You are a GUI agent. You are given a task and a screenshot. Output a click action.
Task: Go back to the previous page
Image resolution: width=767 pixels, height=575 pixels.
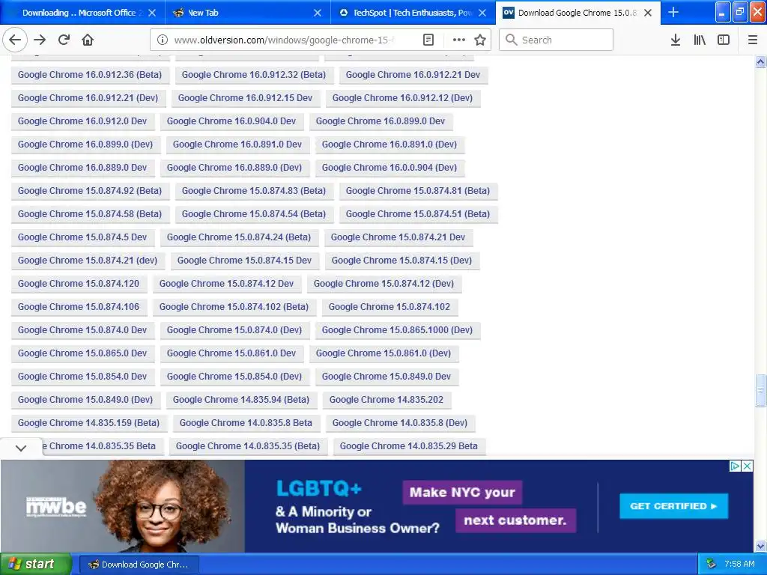(x=15, y=40)
